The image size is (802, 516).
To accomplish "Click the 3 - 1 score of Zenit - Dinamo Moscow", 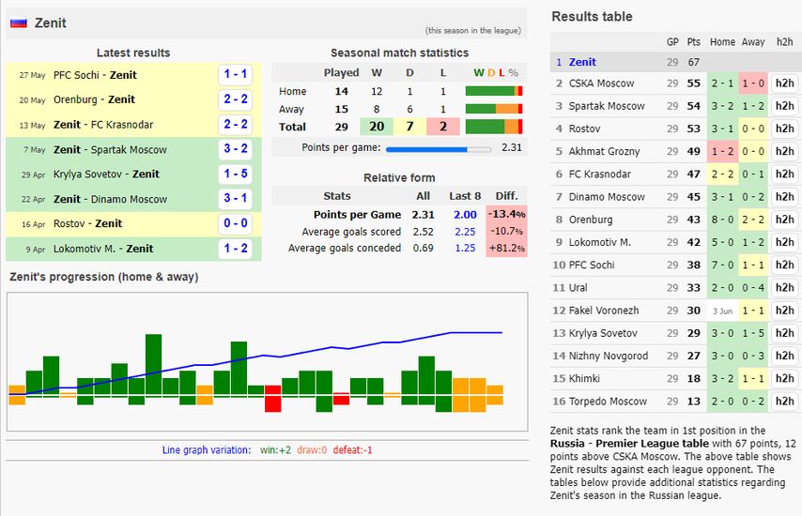I will pos(236,199).
